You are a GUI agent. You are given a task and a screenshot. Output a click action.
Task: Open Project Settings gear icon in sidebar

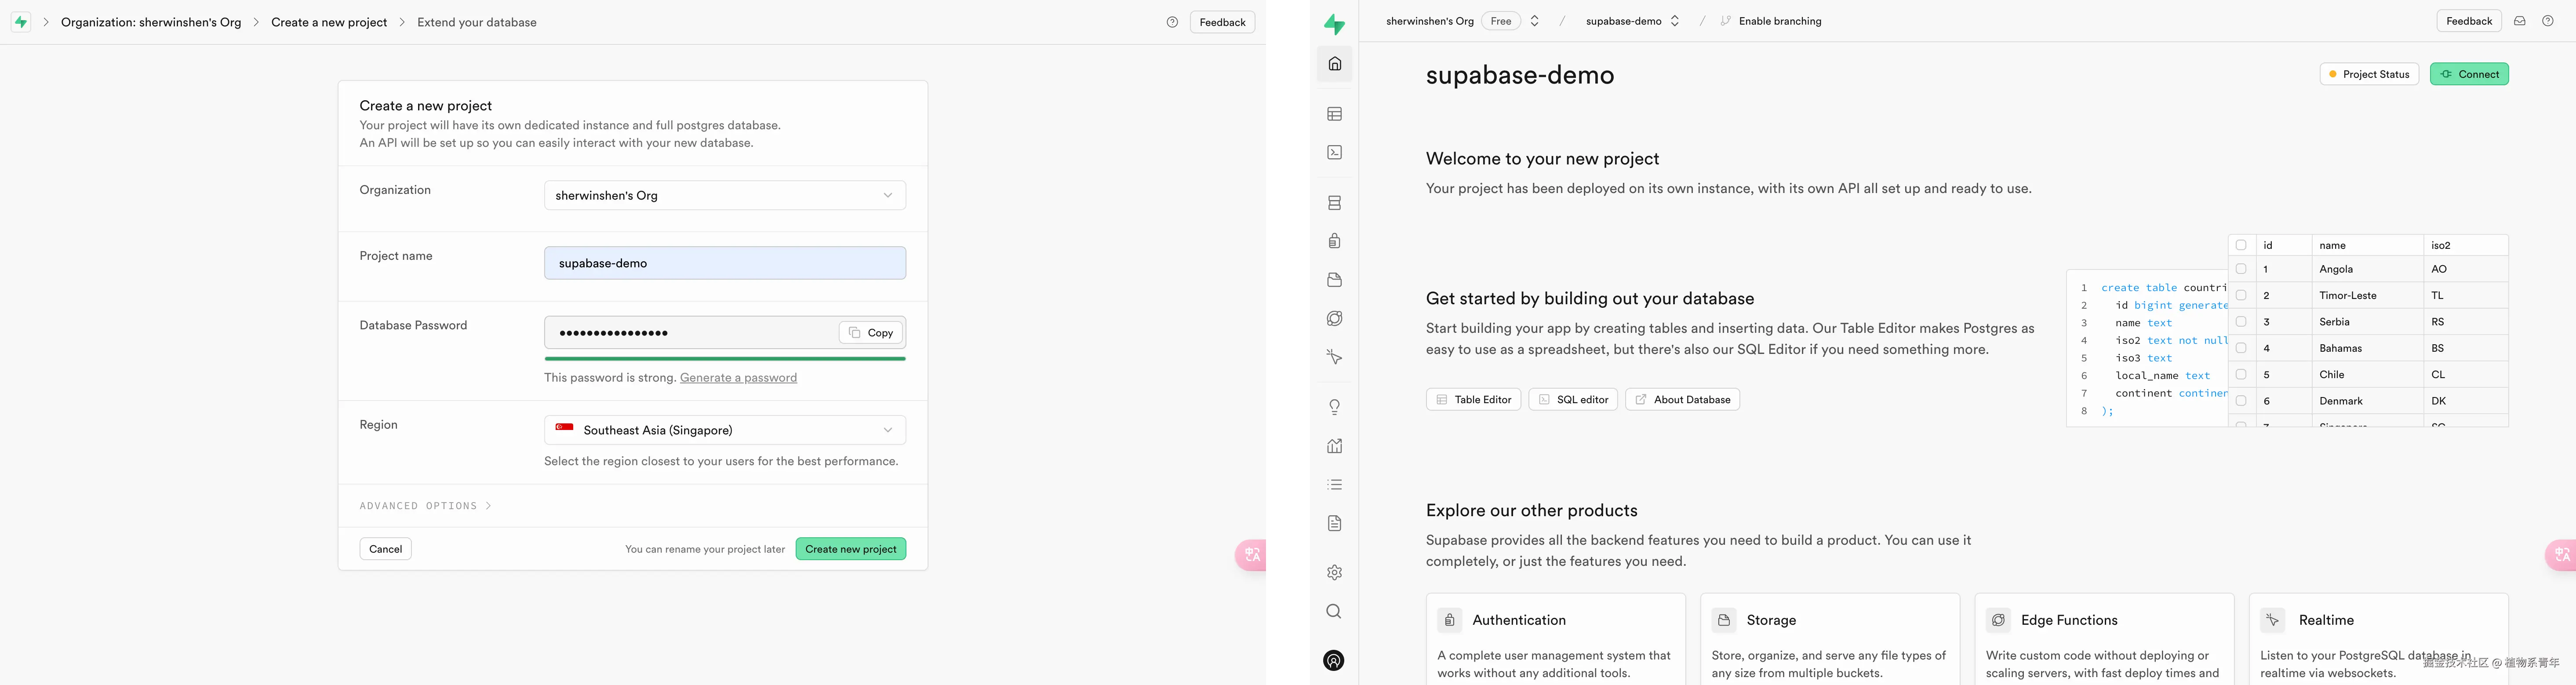[1334, 573]
